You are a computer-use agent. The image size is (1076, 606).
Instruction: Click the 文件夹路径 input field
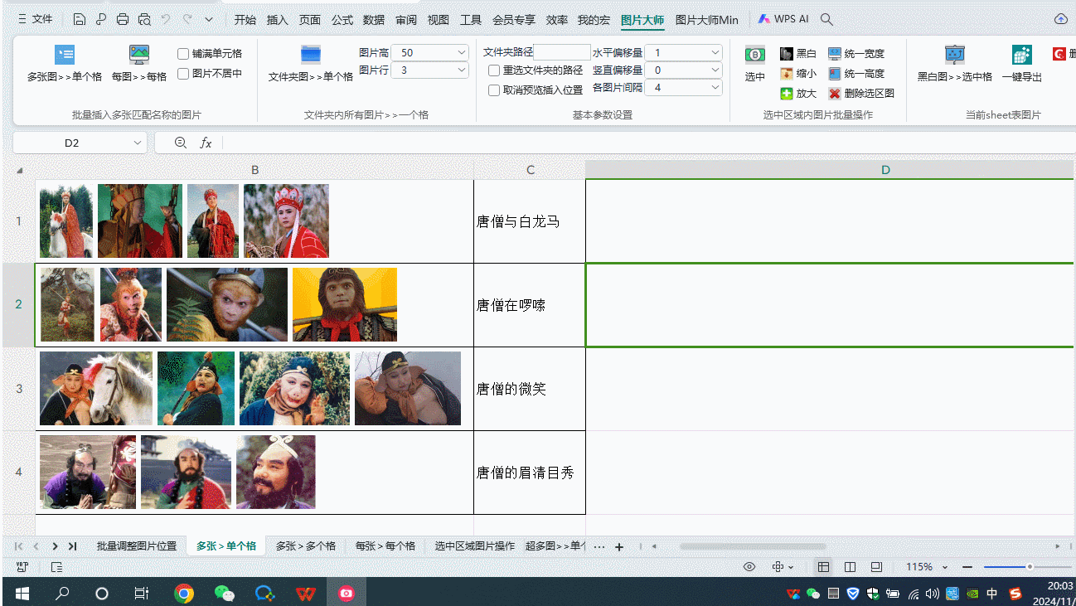[x=562, y=52]
